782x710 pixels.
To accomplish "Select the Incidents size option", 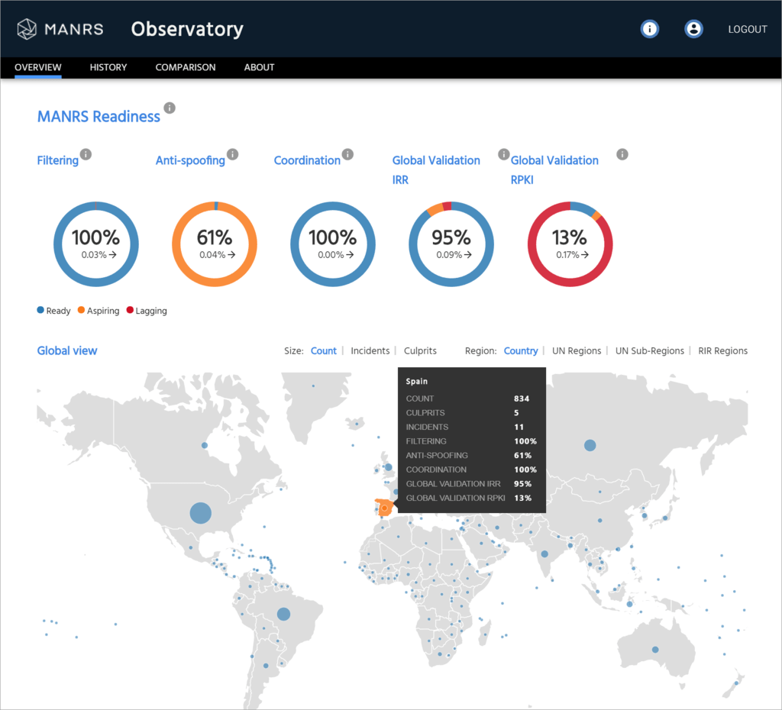I will pos(370,350).
